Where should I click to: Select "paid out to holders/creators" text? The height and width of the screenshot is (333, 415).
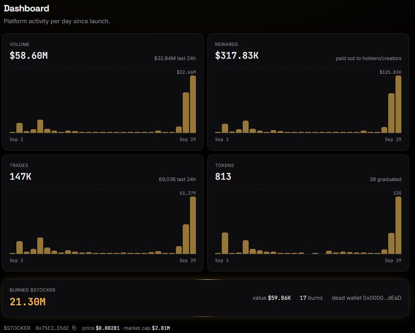(369, 58)
